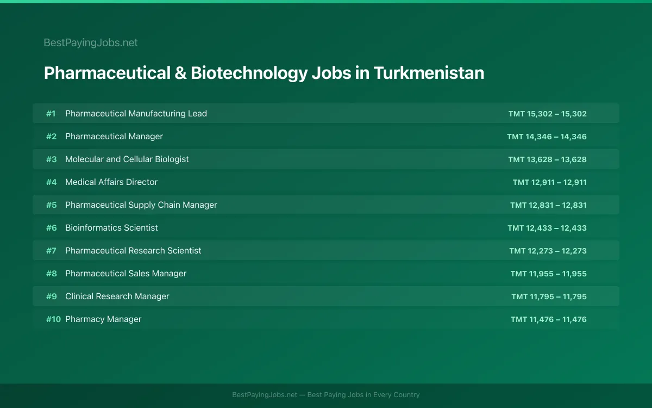Click the Pharmaceutical & Biotechnology Jobs in Turkmenistan heading
This screenshot has height=408, width=652.
pos(264,73)
